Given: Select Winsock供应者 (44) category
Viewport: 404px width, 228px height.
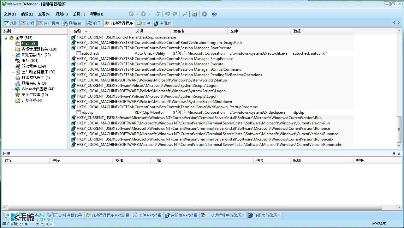Looking at the screenshot, I should [38, 89].
